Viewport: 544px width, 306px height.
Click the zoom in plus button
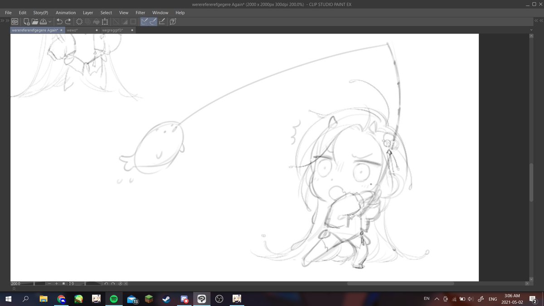56,284
